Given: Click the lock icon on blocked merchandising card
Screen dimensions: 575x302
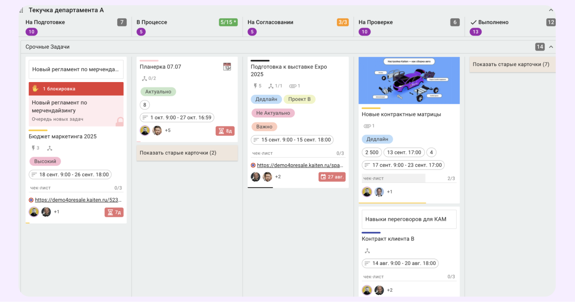Looking at the screenshot, I should tap(120, 121).
